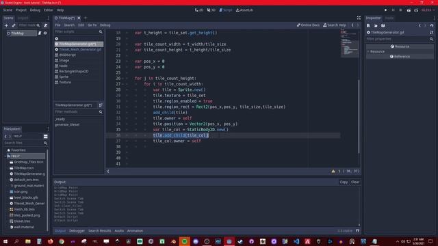Open FileSystem dock options menu
This screenshot has height=246, width=438.
click(x=48, y=129)
